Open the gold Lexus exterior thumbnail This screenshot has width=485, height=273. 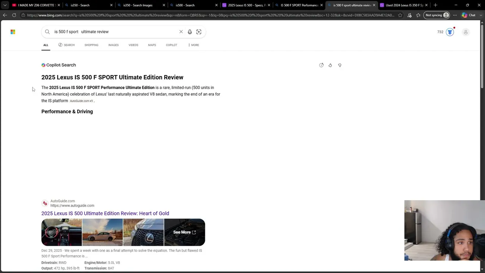(x=102, y=232)
